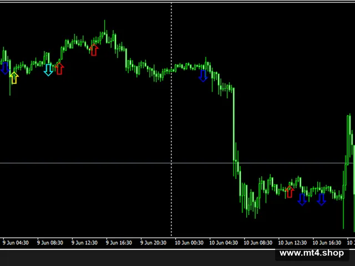
Task: Select the red up arrow beside the cyan arrow
Action: coord(59,69)
